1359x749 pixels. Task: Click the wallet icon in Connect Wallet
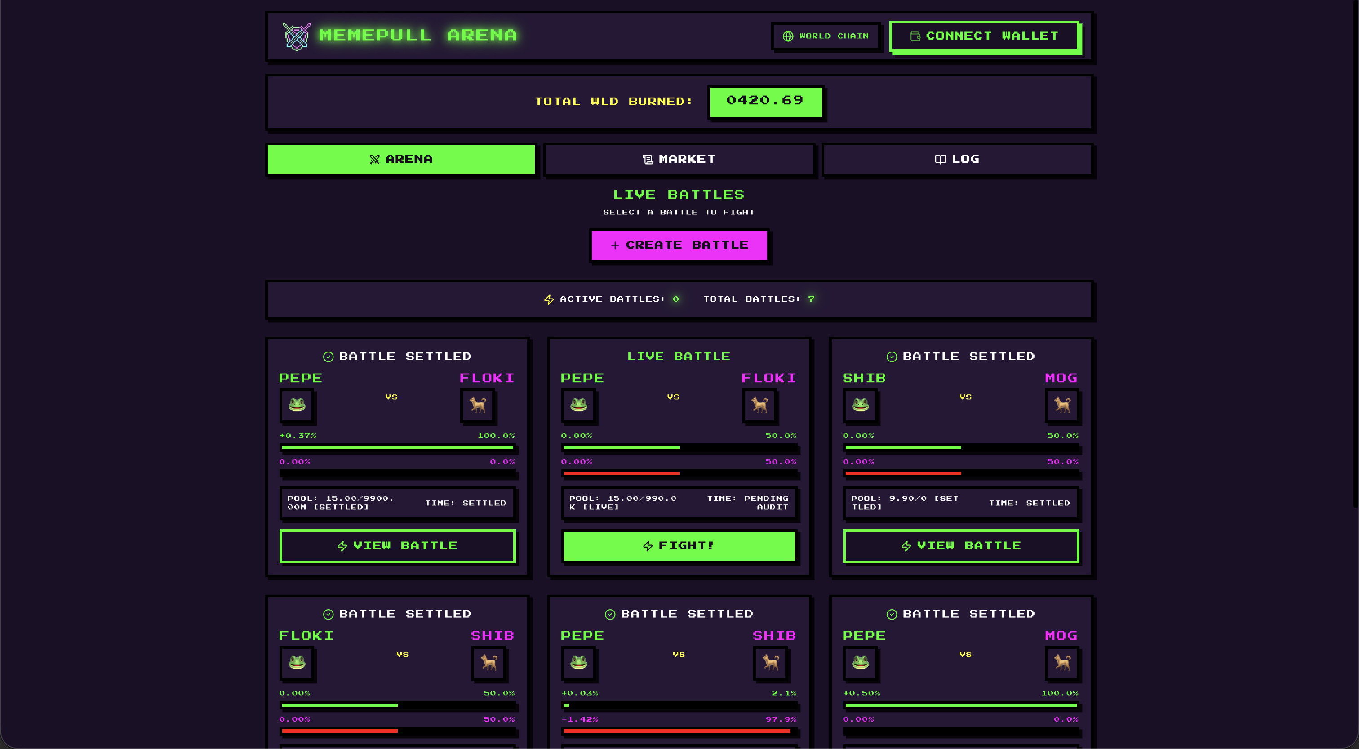point(915,36)
